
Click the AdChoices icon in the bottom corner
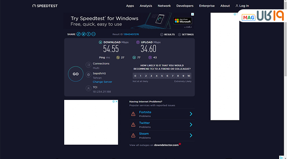point(281,158)
